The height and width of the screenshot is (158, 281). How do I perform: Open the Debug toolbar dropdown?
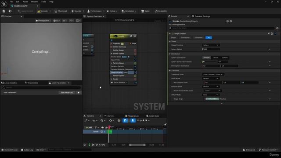112,11
